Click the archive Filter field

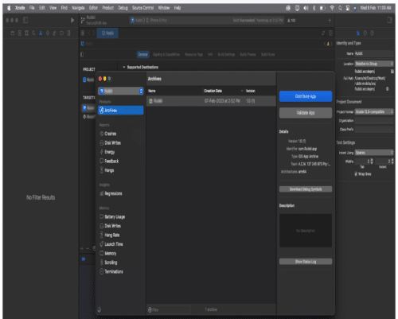(170, 309)
